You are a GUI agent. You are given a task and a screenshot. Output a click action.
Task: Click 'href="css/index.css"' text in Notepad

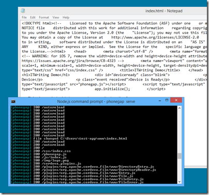click(76, 70)
